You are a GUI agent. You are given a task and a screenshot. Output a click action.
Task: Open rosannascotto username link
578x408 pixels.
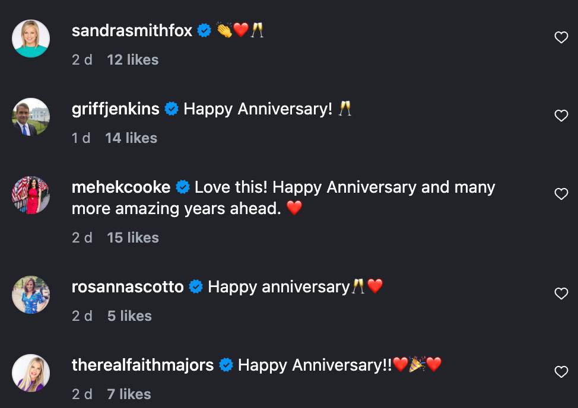coord(128,287)
